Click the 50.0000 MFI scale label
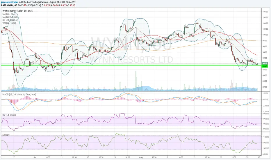 (265, 143)
